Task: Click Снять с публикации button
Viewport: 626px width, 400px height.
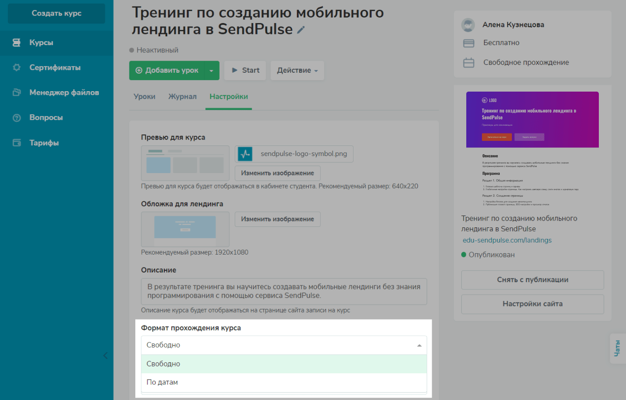Action: point(532,280)
